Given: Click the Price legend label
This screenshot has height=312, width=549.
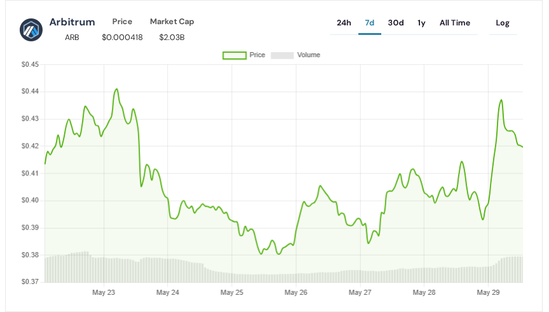Looking at the screenshot, I should coord(257,55).
